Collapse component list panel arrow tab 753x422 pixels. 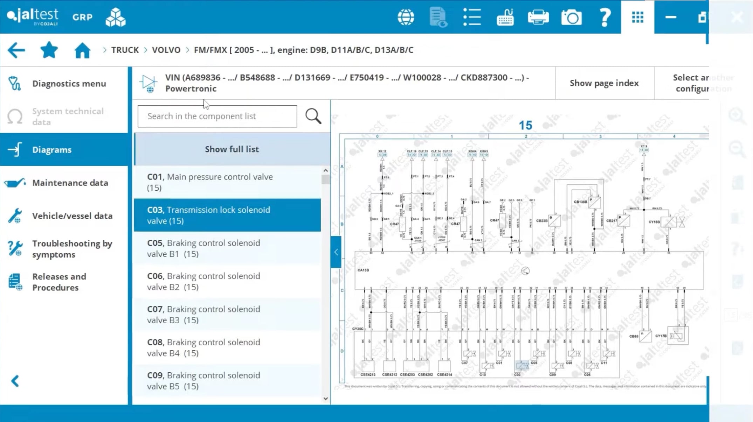[x=336, y=252]
